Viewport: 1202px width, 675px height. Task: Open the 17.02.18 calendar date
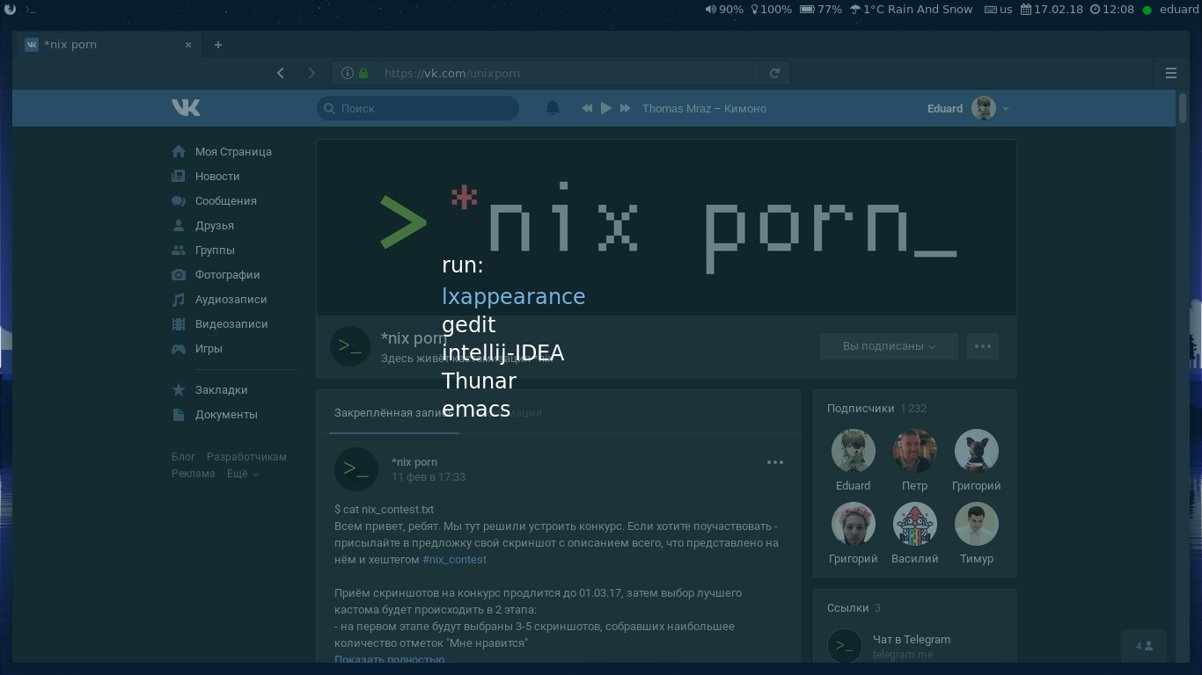1052,9
